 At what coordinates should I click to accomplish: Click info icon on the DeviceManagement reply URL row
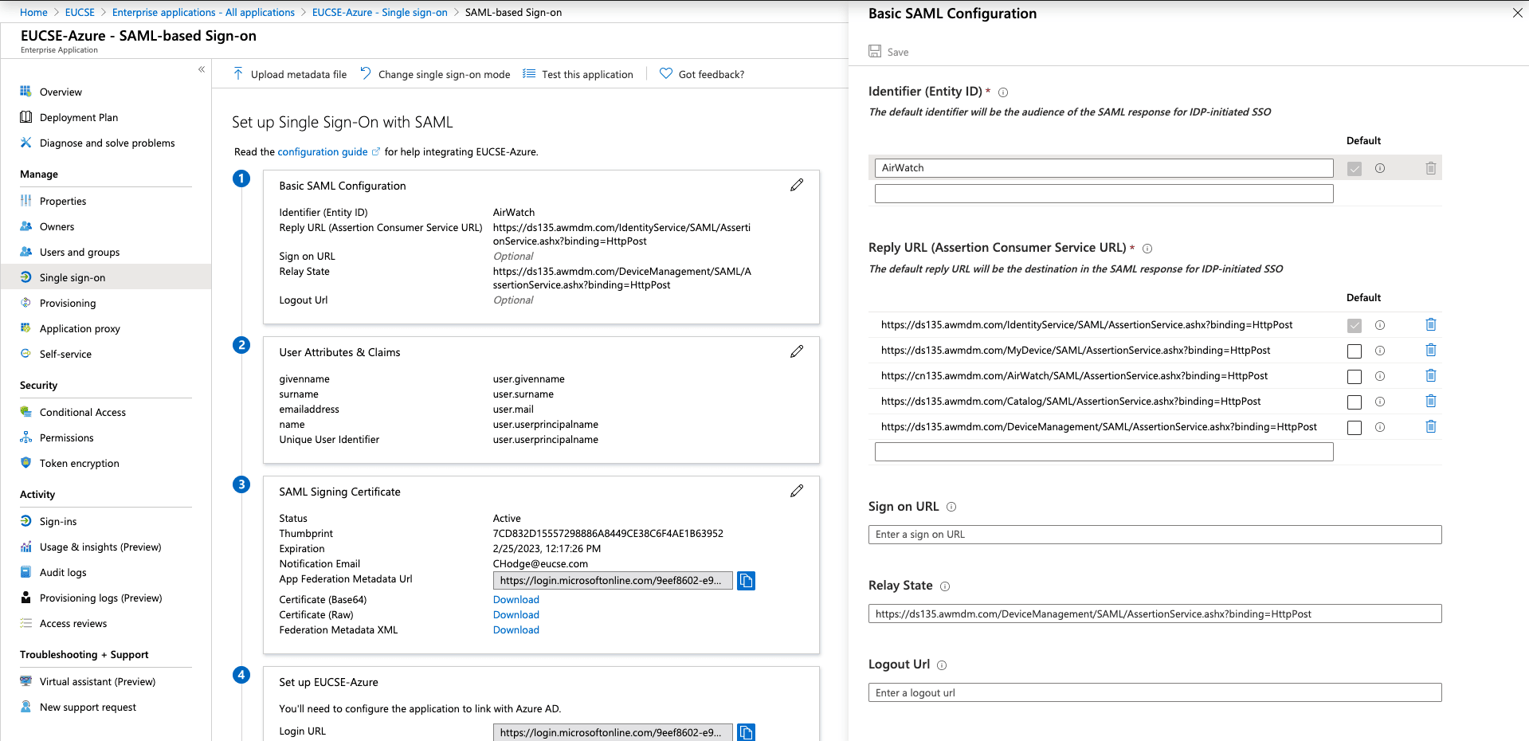coord(1380,427)
